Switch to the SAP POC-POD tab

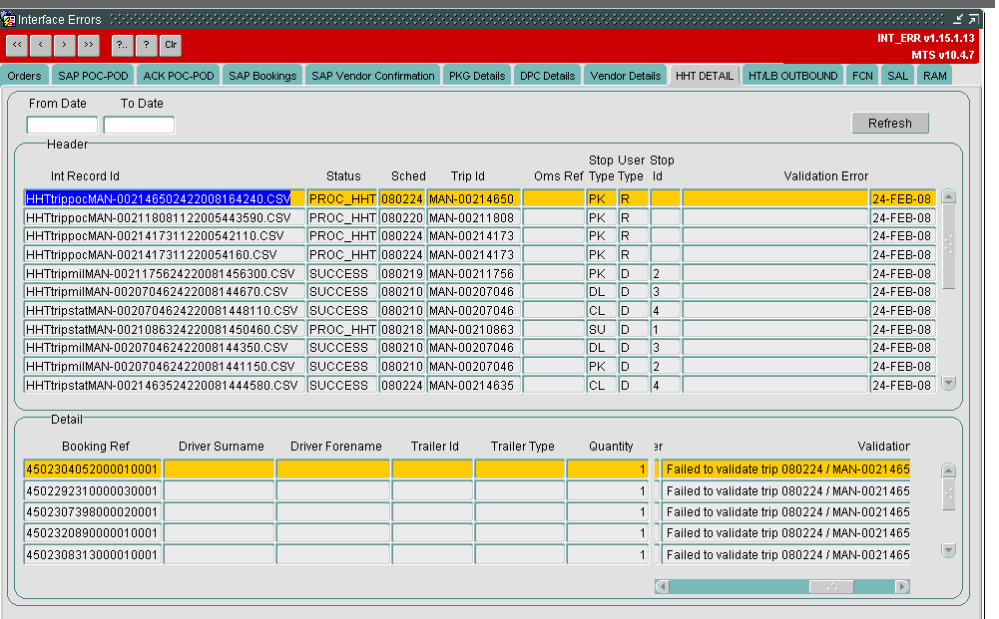tap(93, 76)
